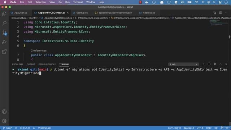Click the synchronize changes icon in status bar

click(16, 128)
